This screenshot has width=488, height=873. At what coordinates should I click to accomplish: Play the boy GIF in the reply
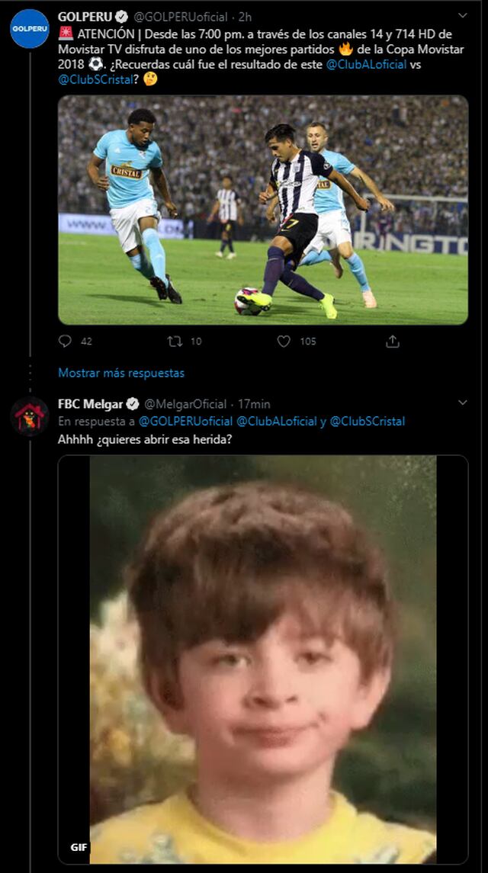263,660
